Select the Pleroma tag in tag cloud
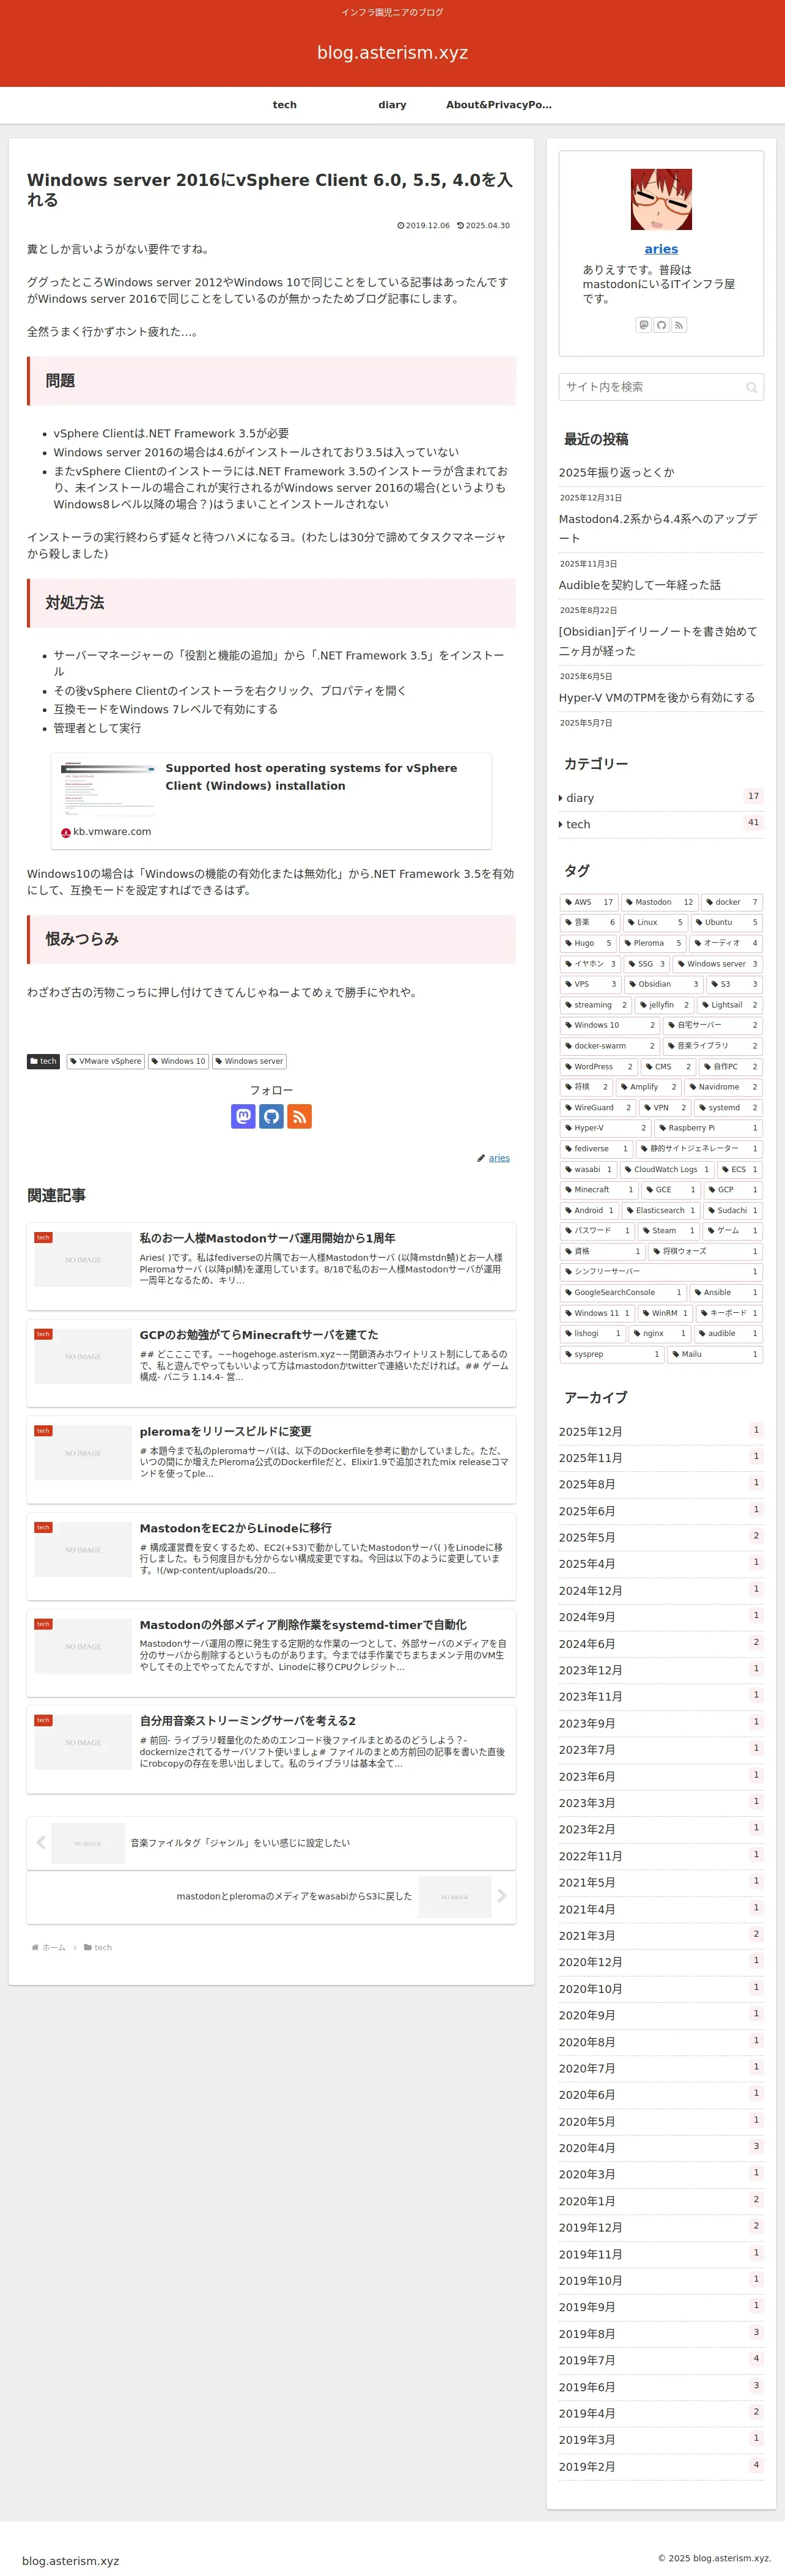Image resolution: width=785 pixels, height=2576 pixels. (653, 943)
